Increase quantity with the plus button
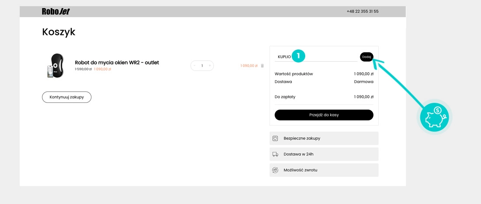 tap(210, 66)
